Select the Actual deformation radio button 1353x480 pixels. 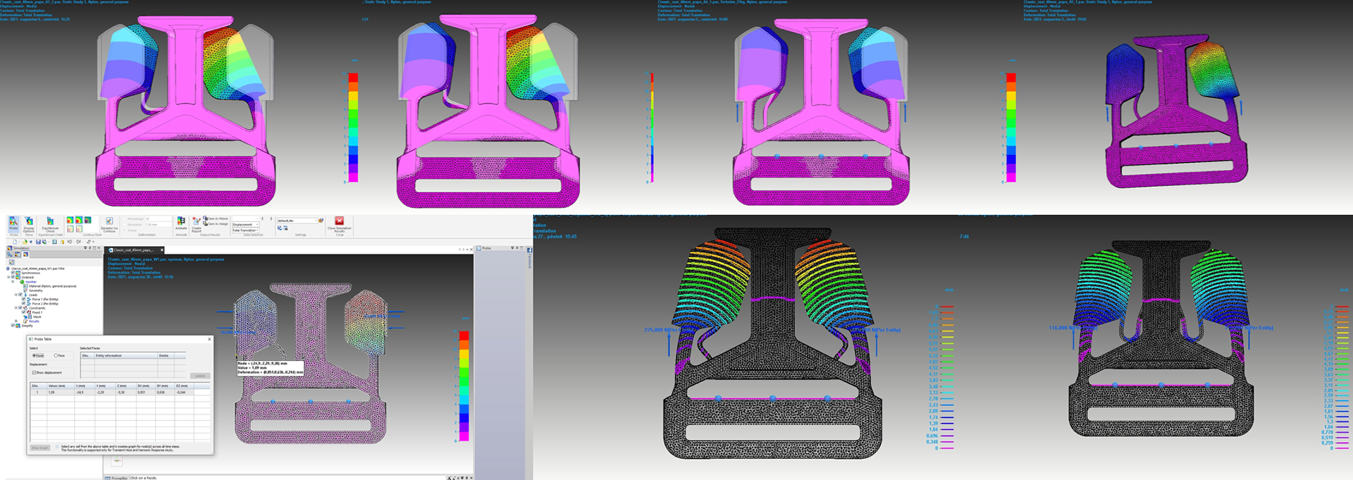[124, 230]
